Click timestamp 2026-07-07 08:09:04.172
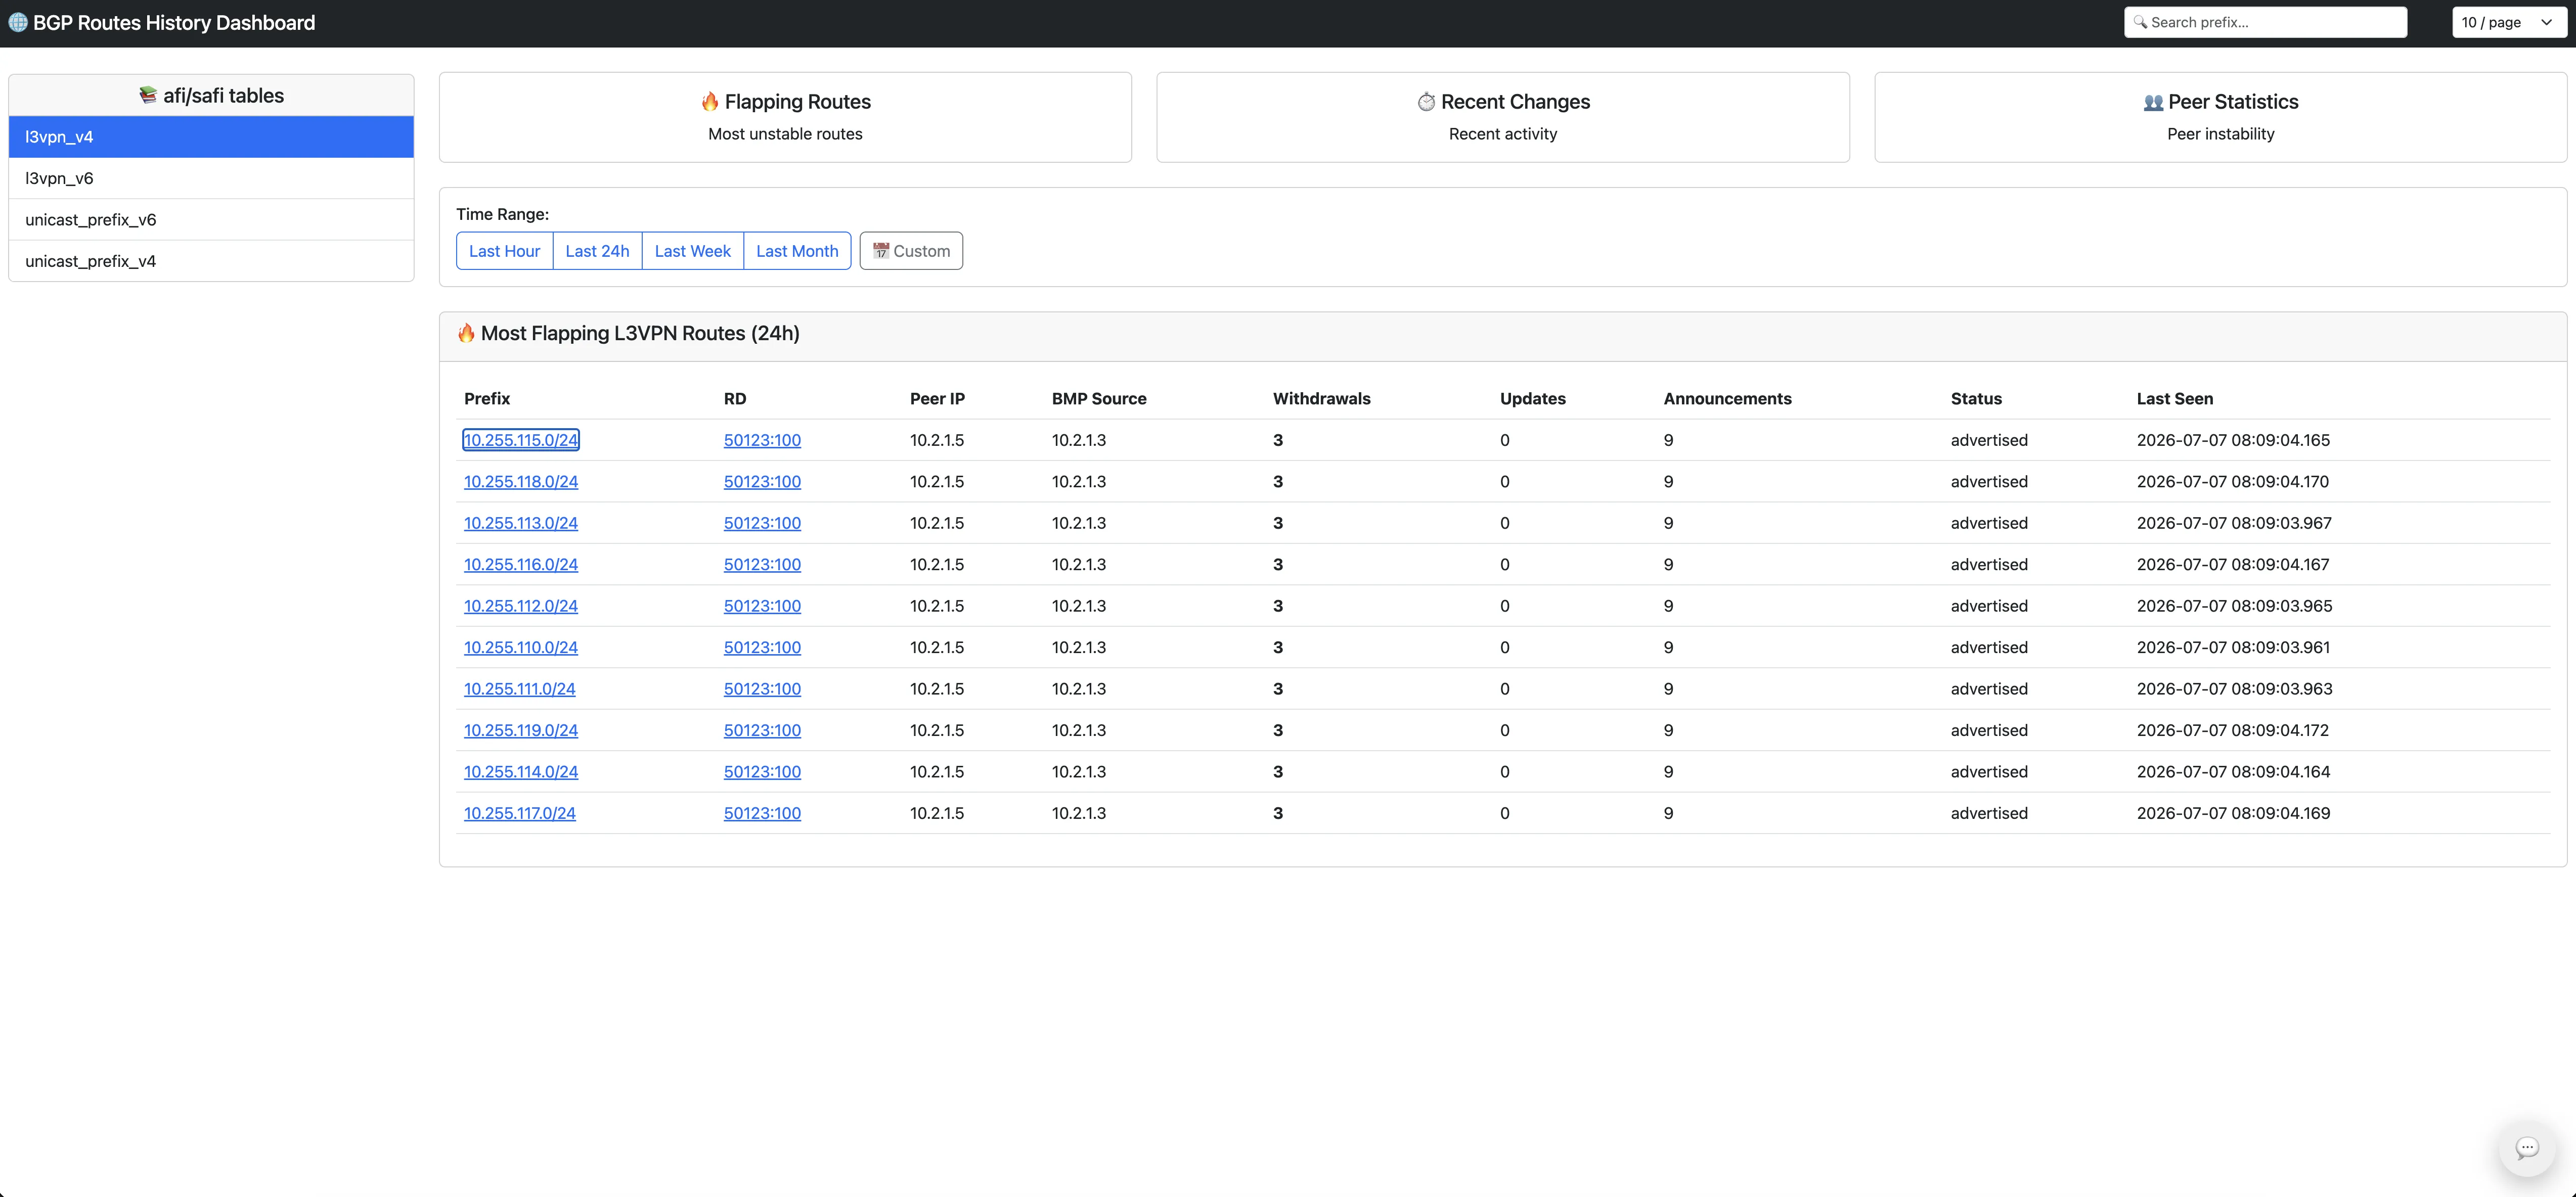 [x=2233, y=731]
